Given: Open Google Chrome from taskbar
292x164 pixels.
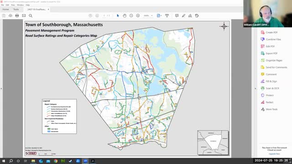Looking at the screenshot, I should (56, 161).
